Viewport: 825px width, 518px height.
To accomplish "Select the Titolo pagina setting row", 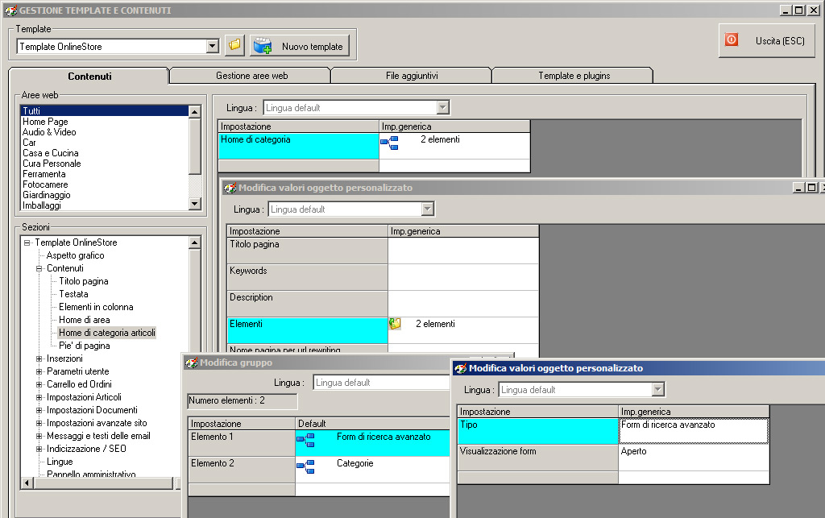I will point(307,251).
